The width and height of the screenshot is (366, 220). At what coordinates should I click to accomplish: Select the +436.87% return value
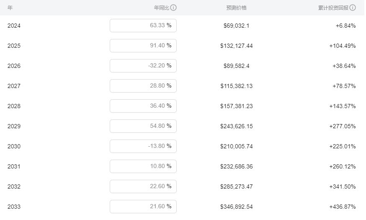(343, 207)
